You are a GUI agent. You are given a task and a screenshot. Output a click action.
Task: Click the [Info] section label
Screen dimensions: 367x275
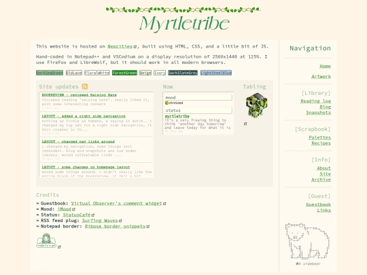(x=321, y=160)
